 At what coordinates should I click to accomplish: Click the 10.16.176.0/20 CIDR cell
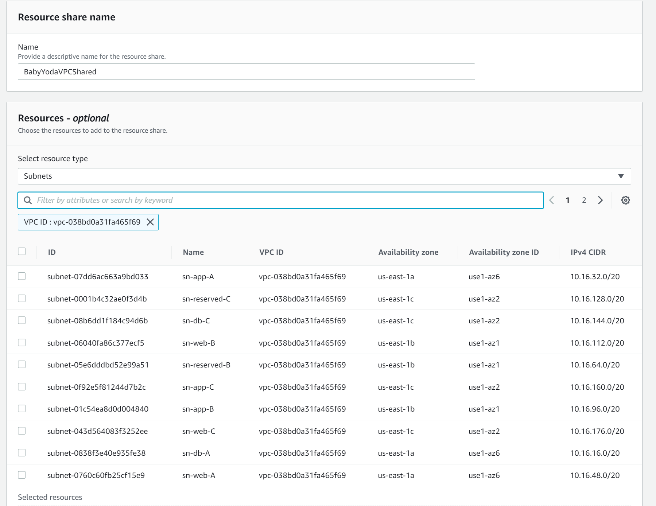(x=597, y=431)
